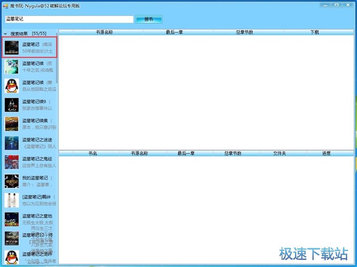Collapse the 搜索结果 results list
Screen dimensions: 357x267
pyautogui.click(x=5, y=34)
